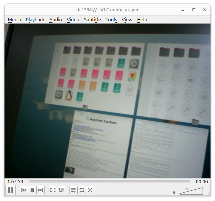Open the View menu
The height and width of the screenshot is (201, 215).
127,20
